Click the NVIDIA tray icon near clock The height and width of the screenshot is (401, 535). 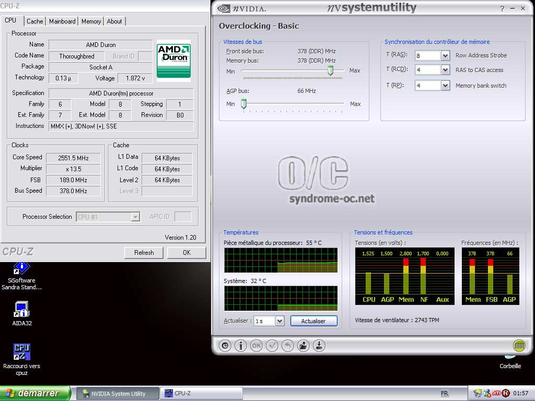pyautogui.click(x=478, y=393)
